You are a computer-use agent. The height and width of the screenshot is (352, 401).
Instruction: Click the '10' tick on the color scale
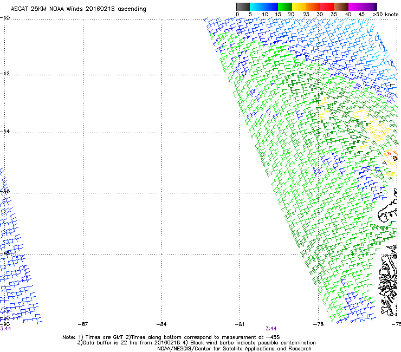[265, 15]
